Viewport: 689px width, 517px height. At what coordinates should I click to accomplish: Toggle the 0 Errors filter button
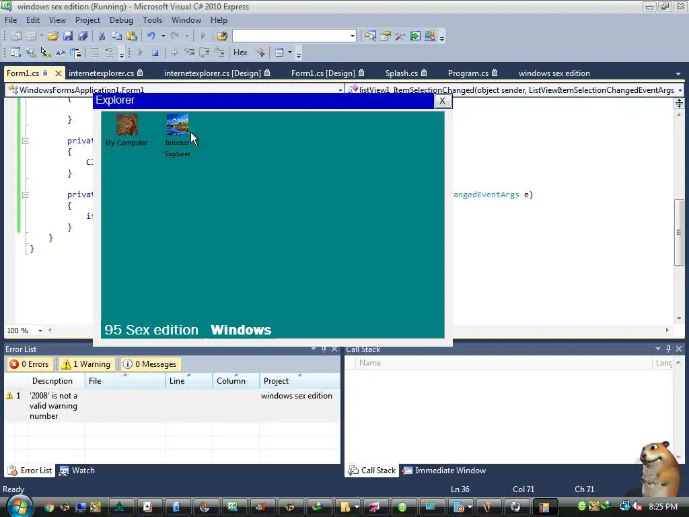(30, 364)
